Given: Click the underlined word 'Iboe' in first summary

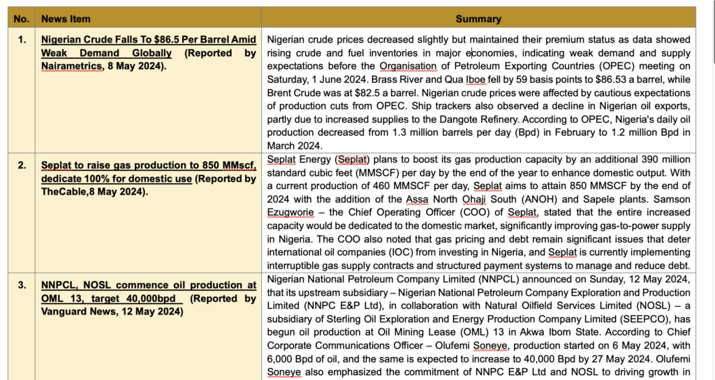Looking at the screenshot, I should pyautogui.click(x=475, y=79).
